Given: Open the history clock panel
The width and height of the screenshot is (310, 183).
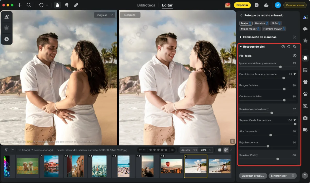Looking at the screenshot, I should pyautogui.click(x=6, y=39).
